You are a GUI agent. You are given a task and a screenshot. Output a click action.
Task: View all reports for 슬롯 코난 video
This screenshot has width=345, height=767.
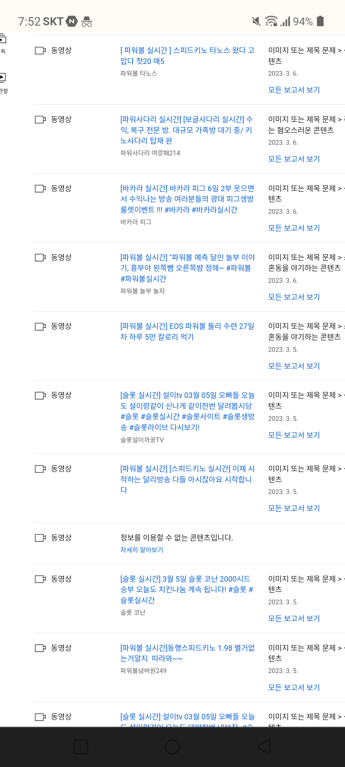pos(294,618)
